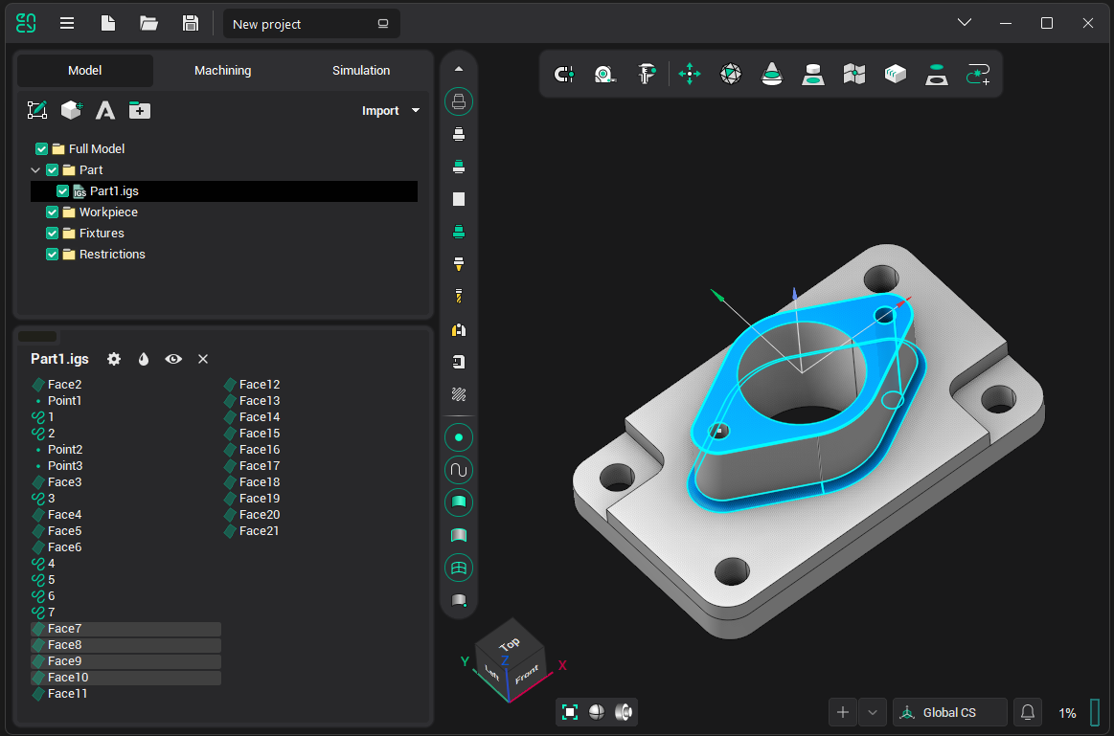This screenshot has height=736, width=1114.
Task: Click the folded map icon in toolbar
Action: pos(854,74)
